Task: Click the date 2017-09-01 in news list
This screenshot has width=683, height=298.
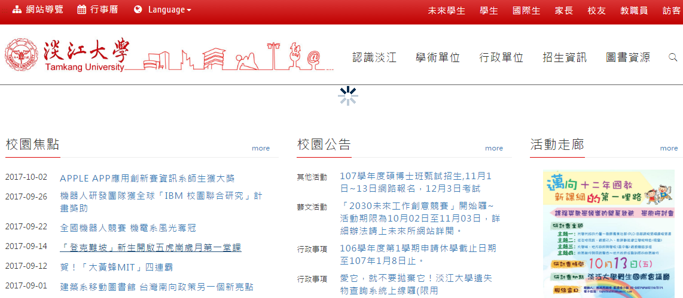Action: point(26,286)
